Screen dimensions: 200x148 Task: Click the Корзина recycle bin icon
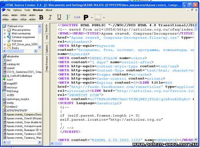[9, 41]
